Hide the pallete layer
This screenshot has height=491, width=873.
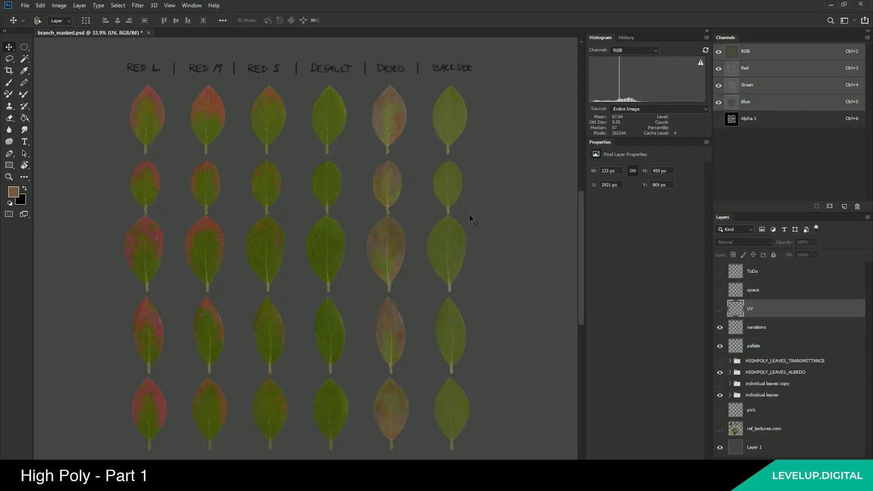click(720, 346)
